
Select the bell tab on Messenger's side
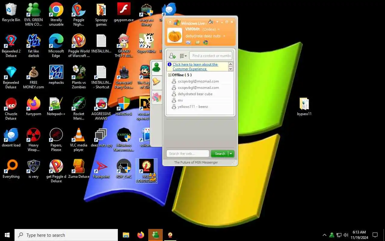coord(156,82)
